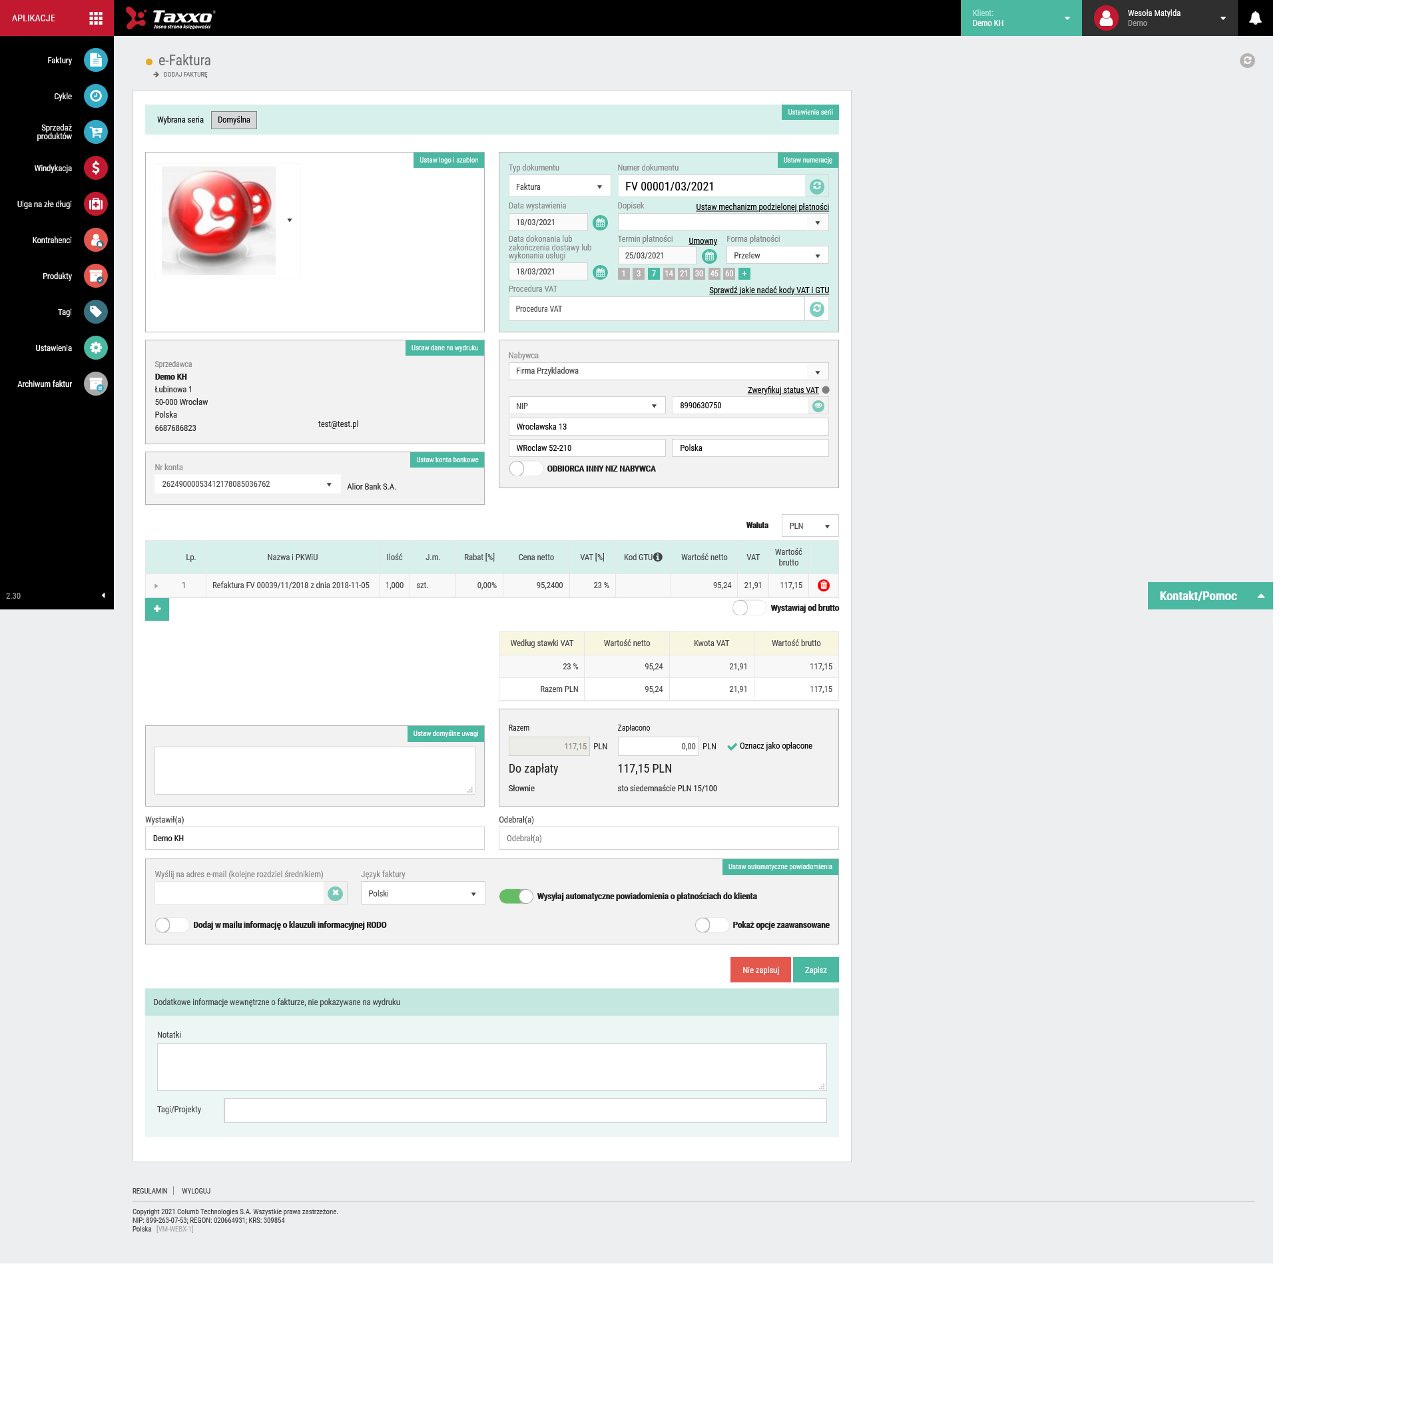Viewport: 1415px width, 1404px height.
Task: Toggle Odbiorca inny niż nabywca switch
Action: tap(525, 469)
